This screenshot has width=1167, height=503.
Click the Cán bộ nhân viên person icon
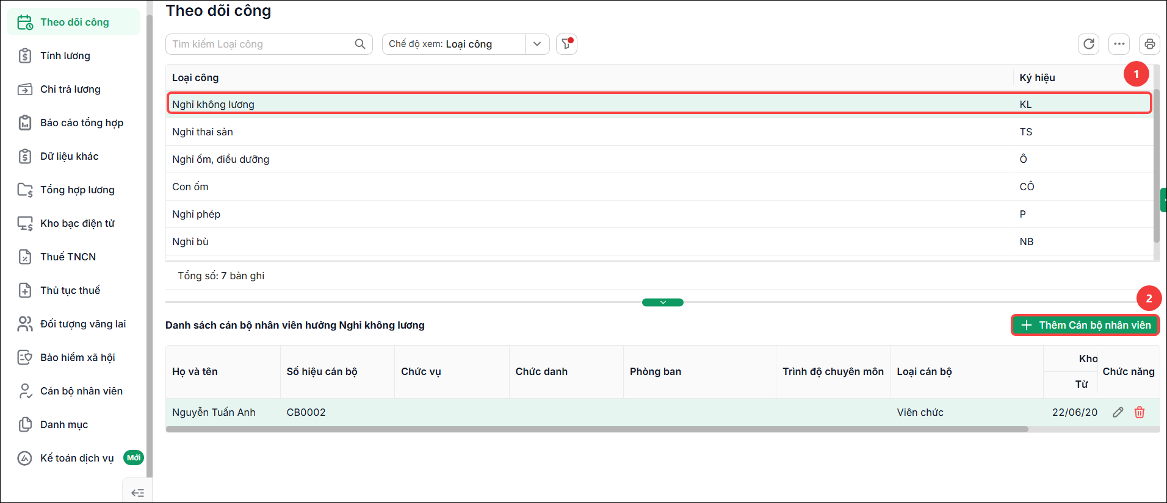tap(25, 391)
